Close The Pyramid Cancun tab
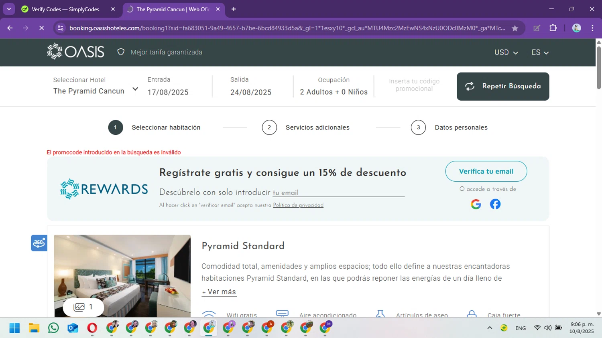This screenshot has height=338, width=602. [218, 9]
